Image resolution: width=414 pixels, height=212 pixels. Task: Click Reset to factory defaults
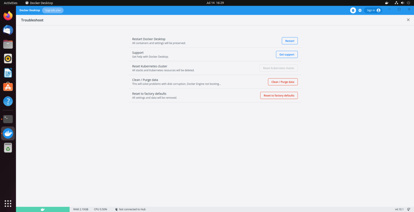click(279, 95)
